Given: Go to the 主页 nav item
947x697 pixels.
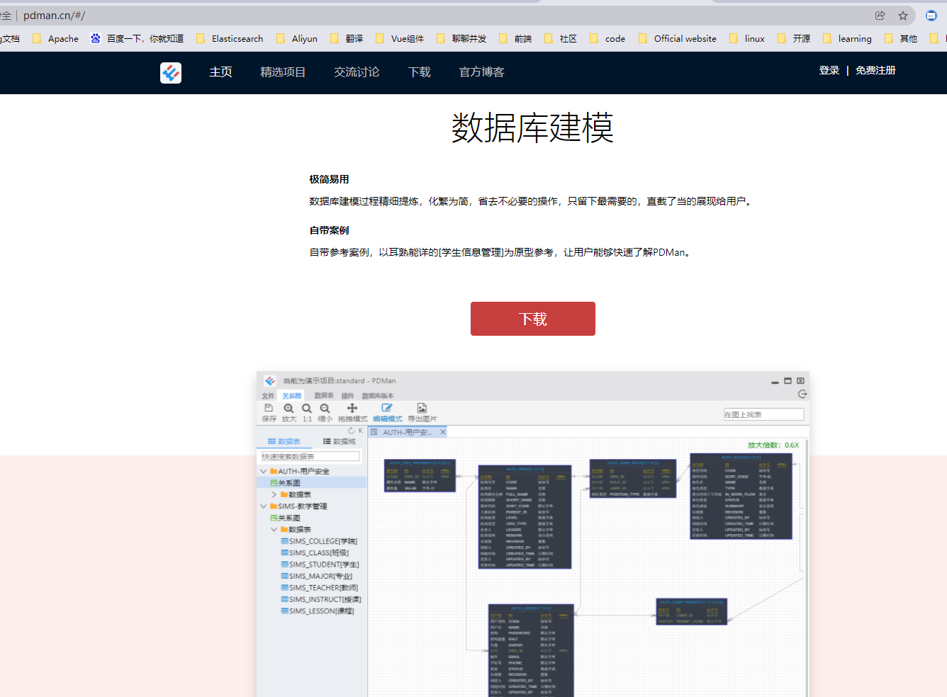Looking at the screenshot, I should pos(220,72).
